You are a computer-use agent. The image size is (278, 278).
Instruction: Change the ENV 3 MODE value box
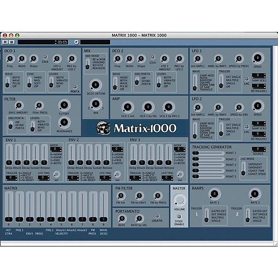point(180,149)
